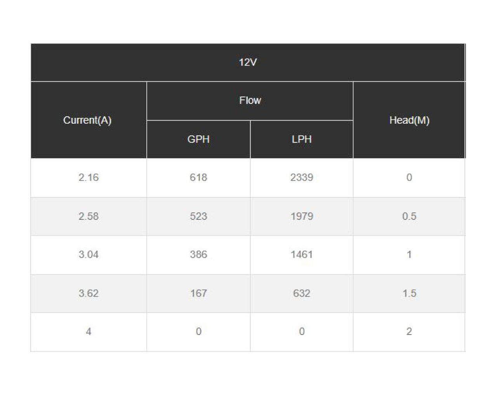Select the 386 GPH value
This screenshot has height=397, width=497.
pyautogui.click(x=198, y=255)
